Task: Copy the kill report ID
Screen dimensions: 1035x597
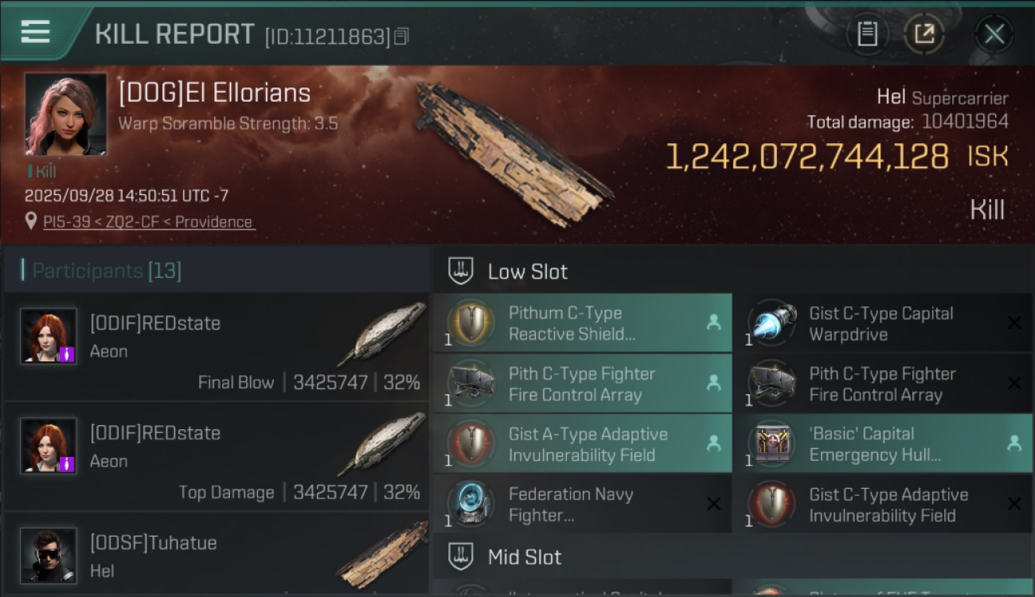Action: coord(401,36)
